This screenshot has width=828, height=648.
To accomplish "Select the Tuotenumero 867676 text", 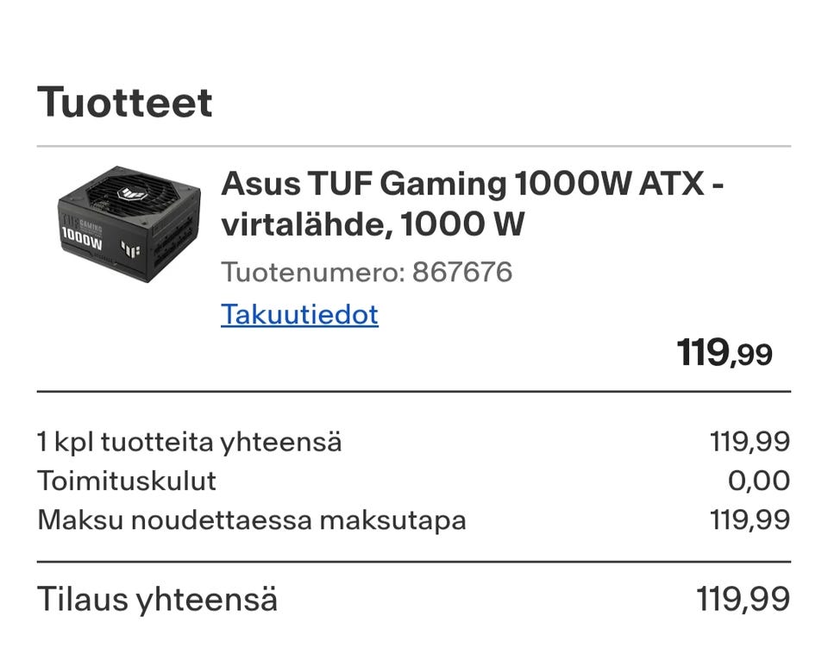I will tap(367, 272).
